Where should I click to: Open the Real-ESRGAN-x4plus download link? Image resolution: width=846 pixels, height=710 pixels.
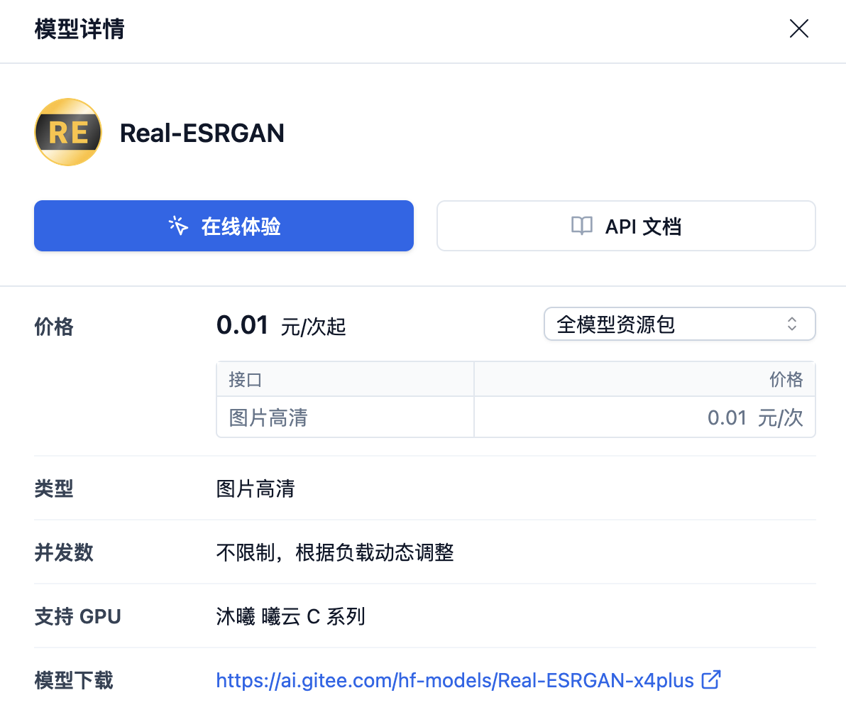[x=454, y=679]
